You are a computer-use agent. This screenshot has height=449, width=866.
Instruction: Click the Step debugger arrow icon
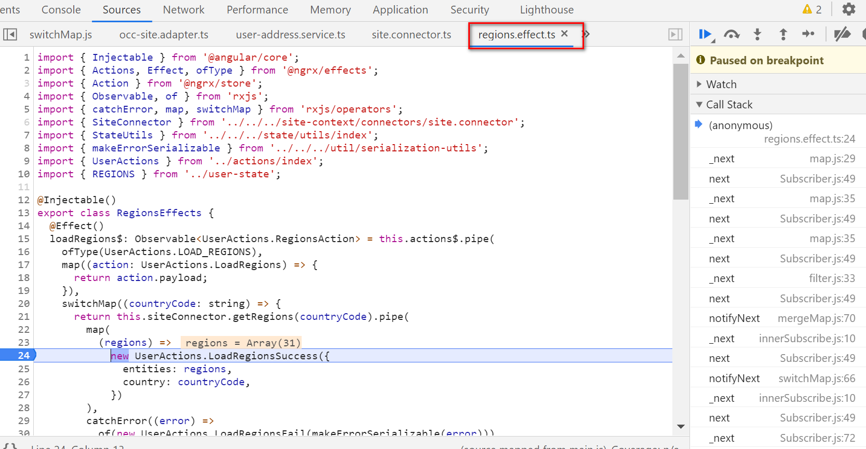click(808, 34)
